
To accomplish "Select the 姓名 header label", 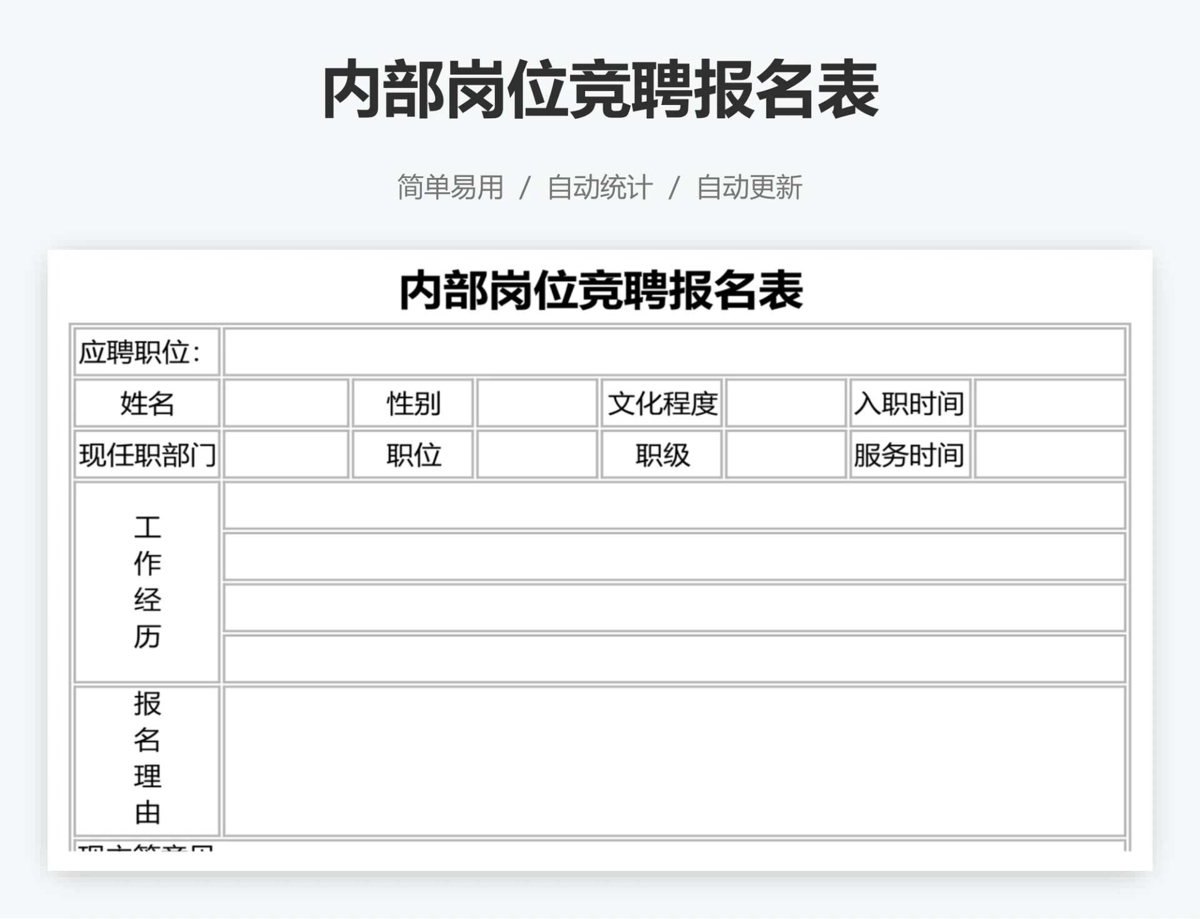I will point(146,404).
